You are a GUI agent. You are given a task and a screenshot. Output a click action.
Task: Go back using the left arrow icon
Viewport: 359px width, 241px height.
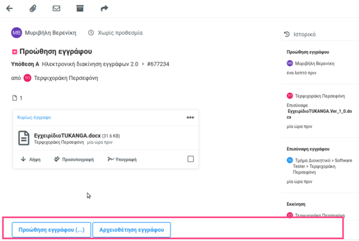coord(9,9)
